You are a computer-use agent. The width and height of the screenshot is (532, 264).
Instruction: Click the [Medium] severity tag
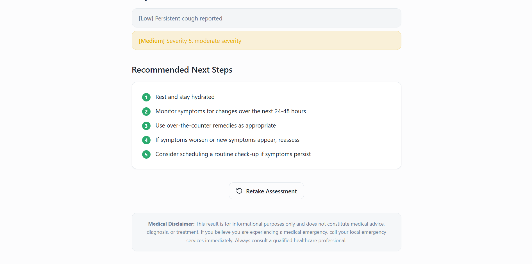(x=151, y=41)
